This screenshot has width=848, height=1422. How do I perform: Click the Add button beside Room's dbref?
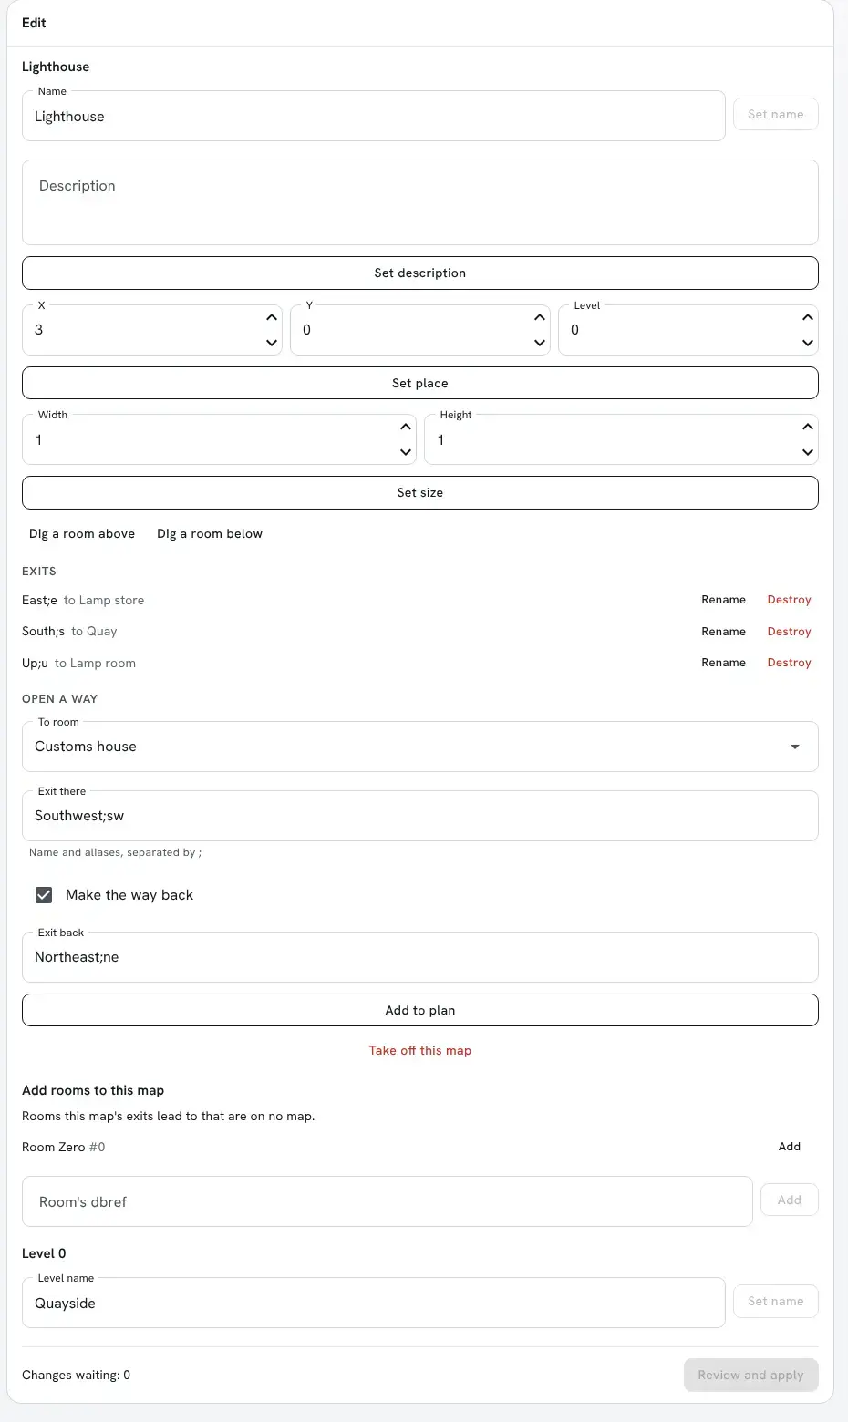pos(790,1200)
